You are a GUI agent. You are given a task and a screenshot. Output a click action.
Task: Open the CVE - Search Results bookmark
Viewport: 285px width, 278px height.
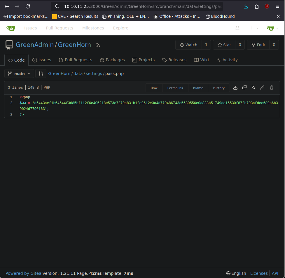click(75, 17)
